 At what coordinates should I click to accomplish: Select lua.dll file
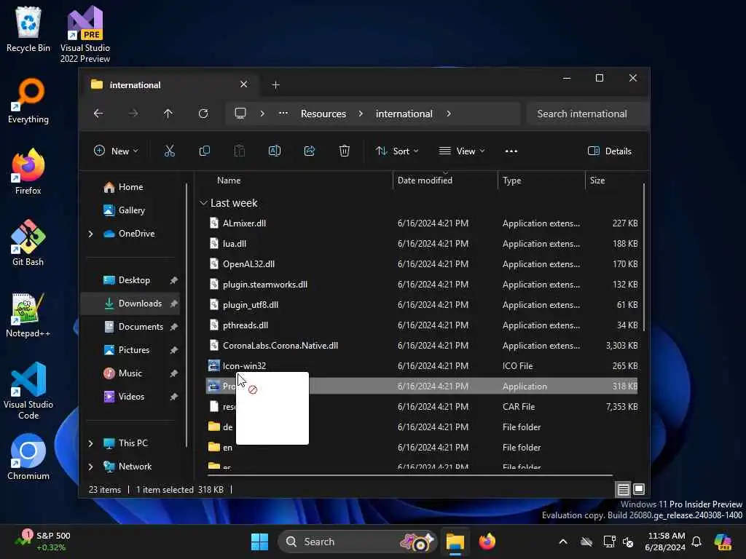(422, 244)
